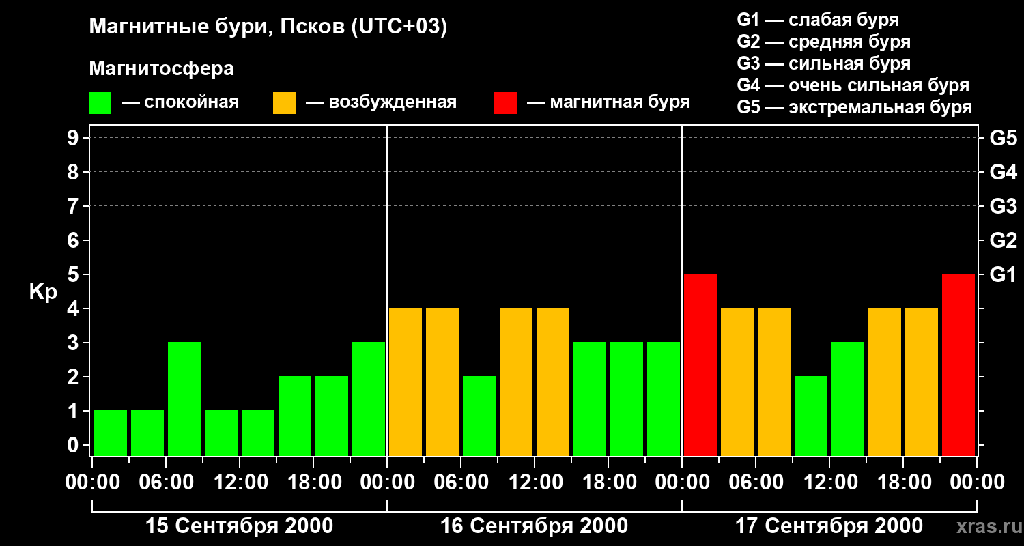Click the '06:00' tick label above 16 Сентября

point(461,482)
